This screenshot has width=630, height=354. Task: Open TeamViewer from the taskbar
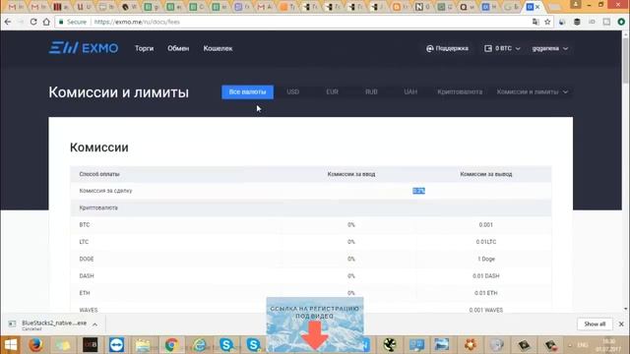click(116, 345)
